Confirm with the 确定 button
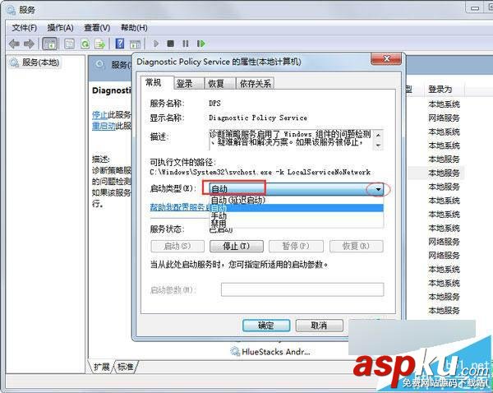Viewport: 493px width, 393px height. click(266, 326)
